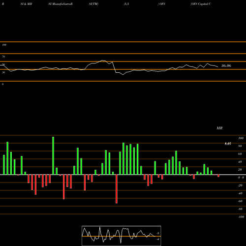
Task: Click the MR axis label -40
Action: point(240,193)
